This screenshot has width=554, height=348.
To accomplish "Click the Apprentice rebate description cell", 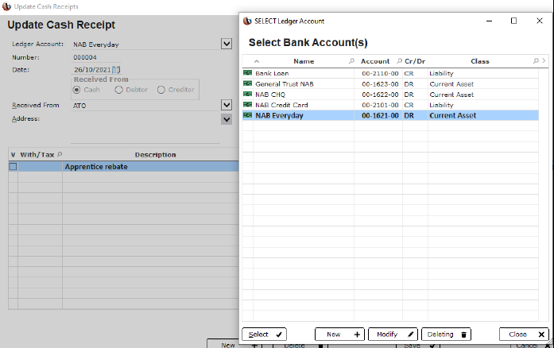I will point(151,166).
